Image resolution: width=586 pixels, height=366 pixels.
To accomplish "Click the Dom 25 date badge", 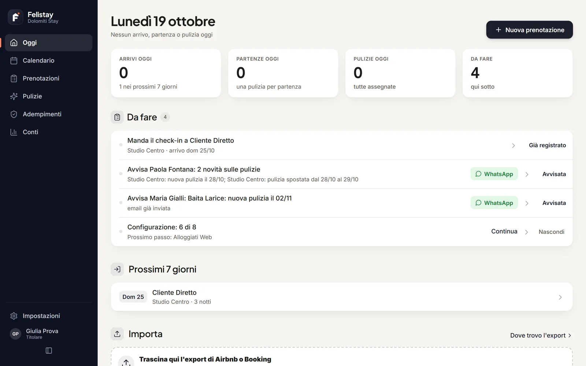I will pyautogui.click(x=133, y=297).
